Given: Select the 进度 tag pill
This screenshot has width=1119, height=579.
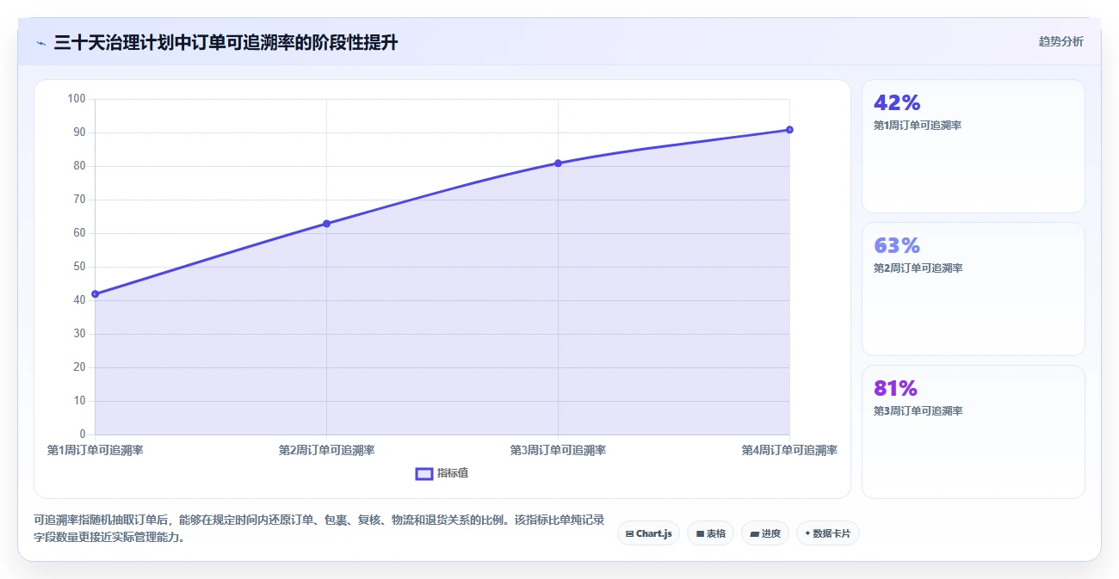Looking at the screenshot, I should (764, 533).
